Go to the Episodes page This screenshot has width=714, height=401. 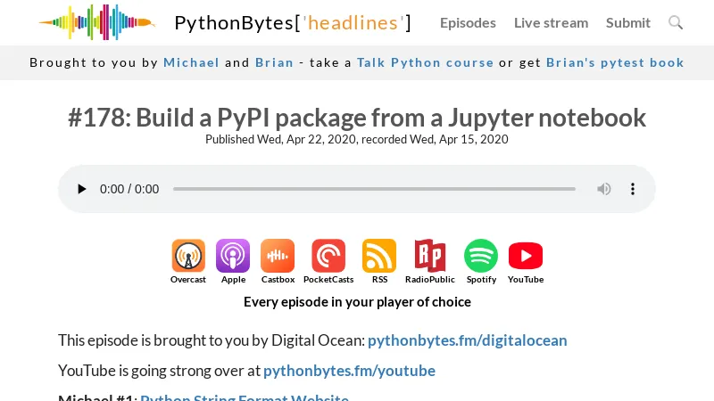click(468, 23)
